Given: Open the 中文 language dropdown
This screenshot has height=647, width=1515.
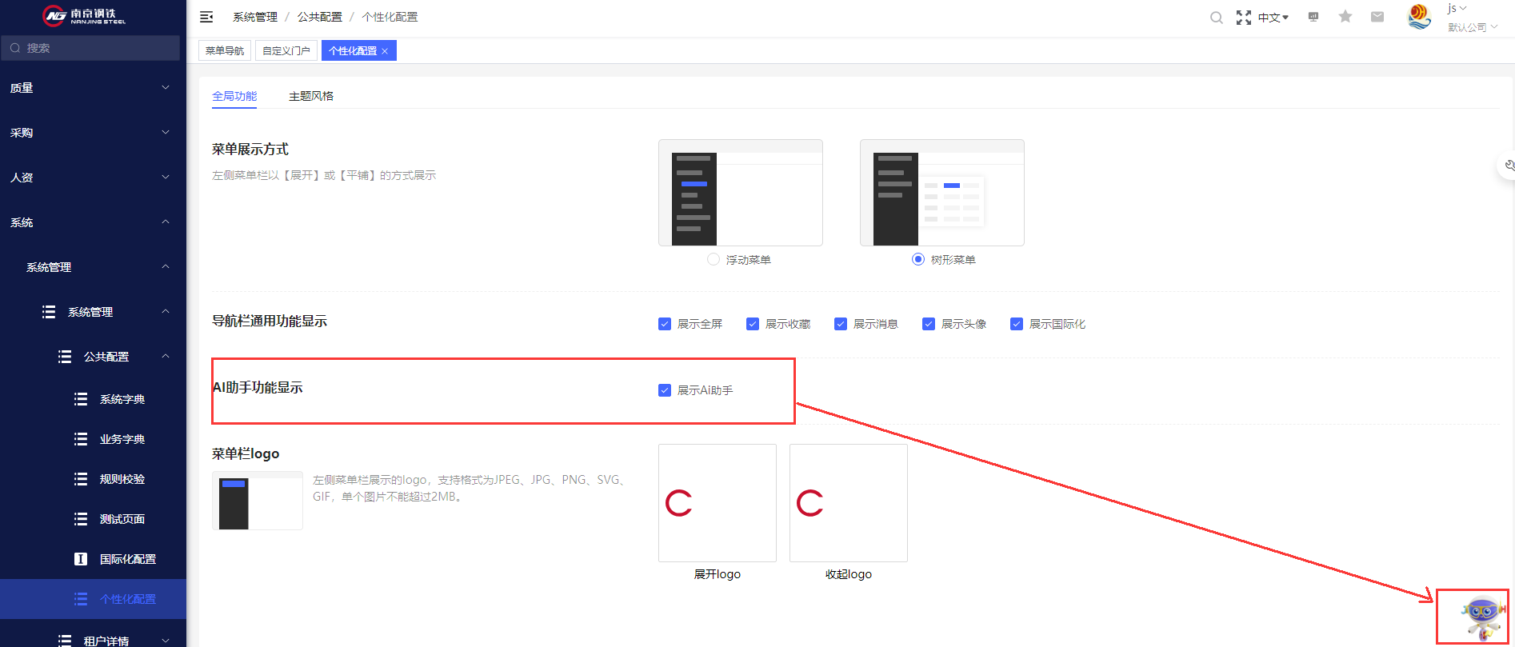Looking at the screenshot, I should pyautogui.click(x=1273, y=18).
